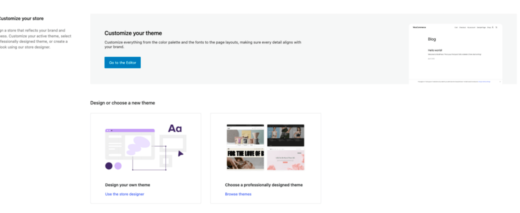Follow the Browse themes link

238,194
